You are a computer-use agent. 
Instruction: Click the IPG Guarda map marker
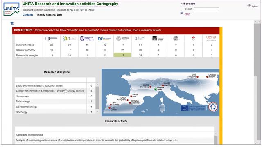111,105
